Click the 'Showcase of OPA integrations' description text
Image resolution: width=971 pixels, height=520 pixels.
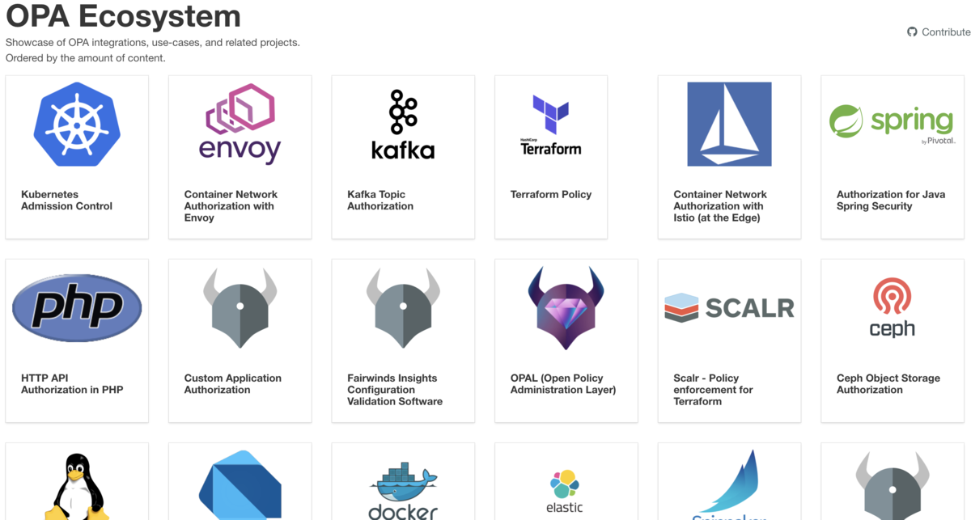point(153,42)
